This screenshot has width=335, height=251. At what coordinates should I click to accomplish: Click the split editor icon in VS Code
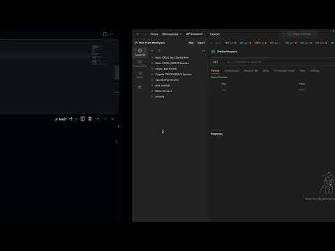pos(105,34)
